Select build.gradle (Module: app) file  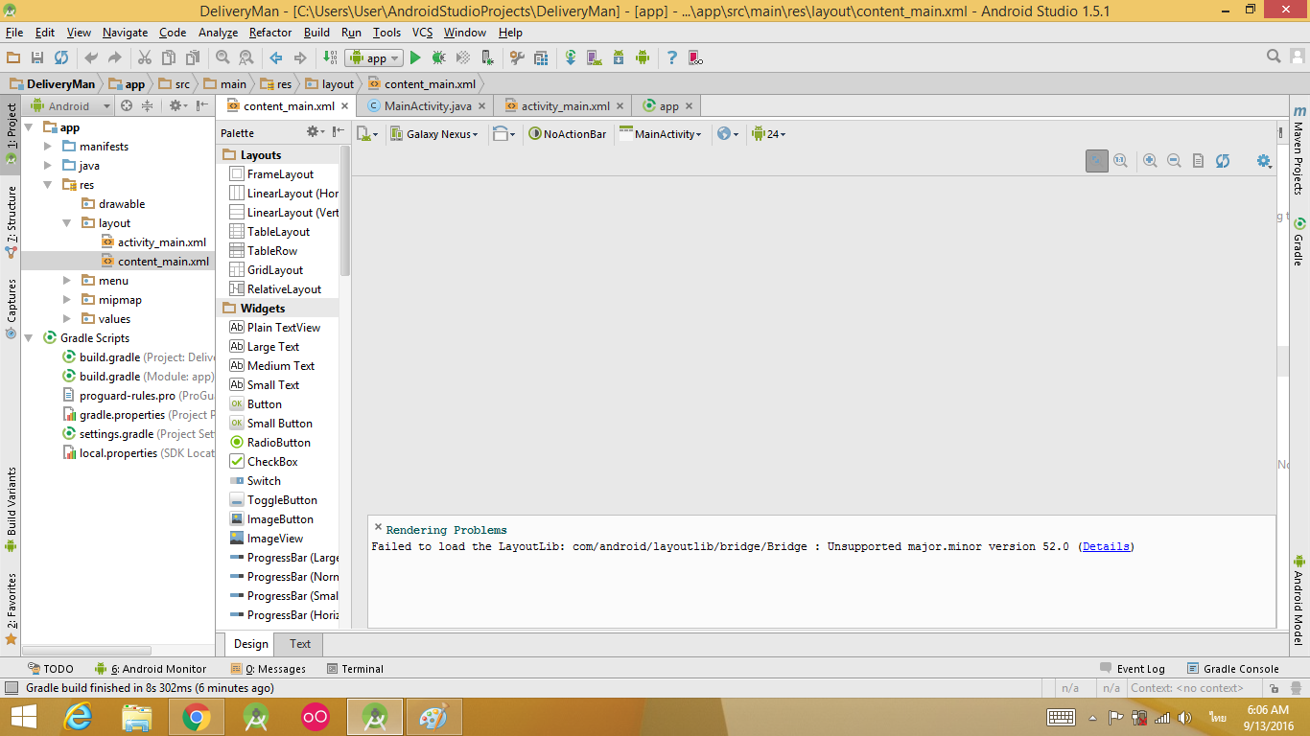click(138, 377)
